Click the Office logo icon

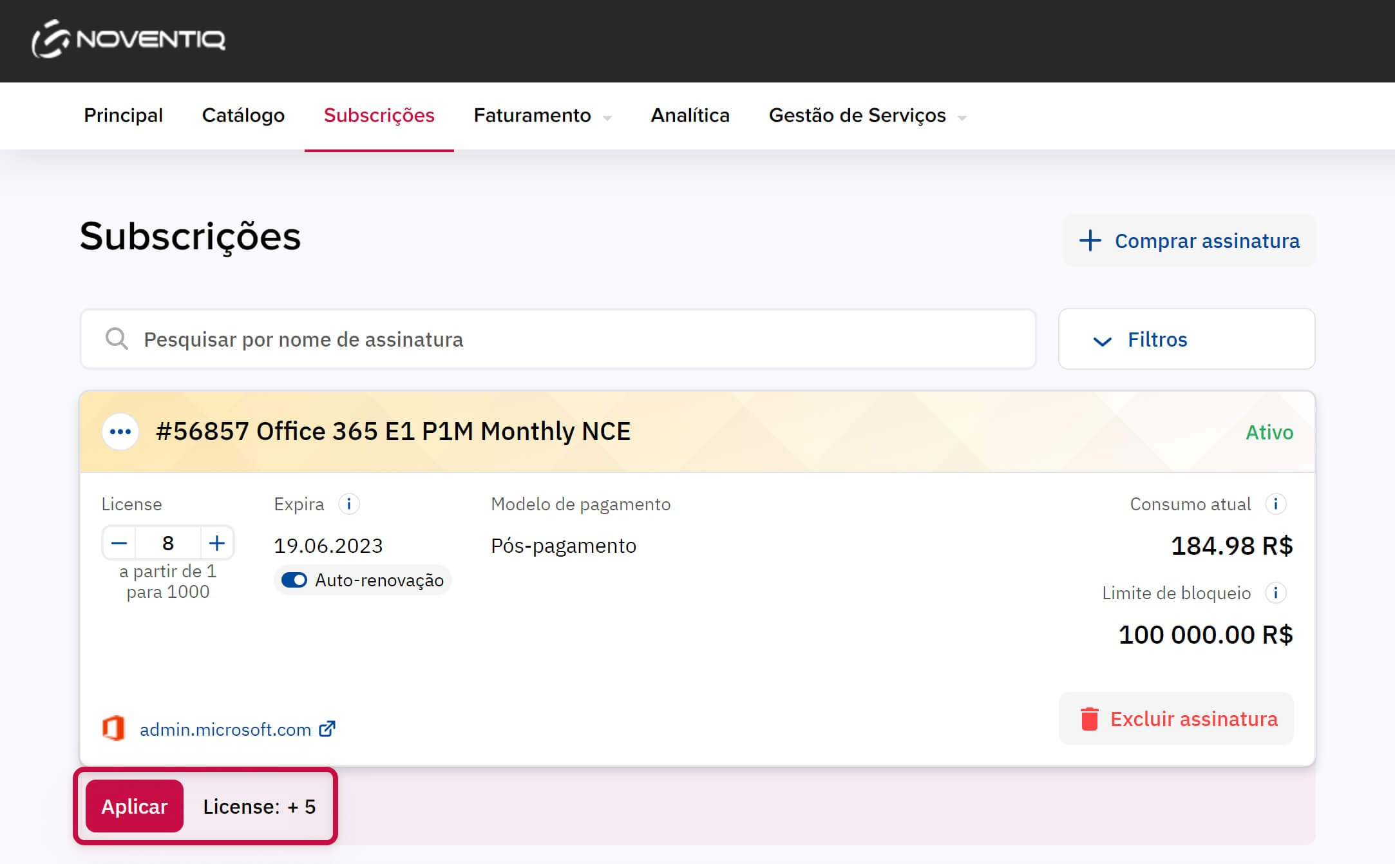[x=113, y=729]
